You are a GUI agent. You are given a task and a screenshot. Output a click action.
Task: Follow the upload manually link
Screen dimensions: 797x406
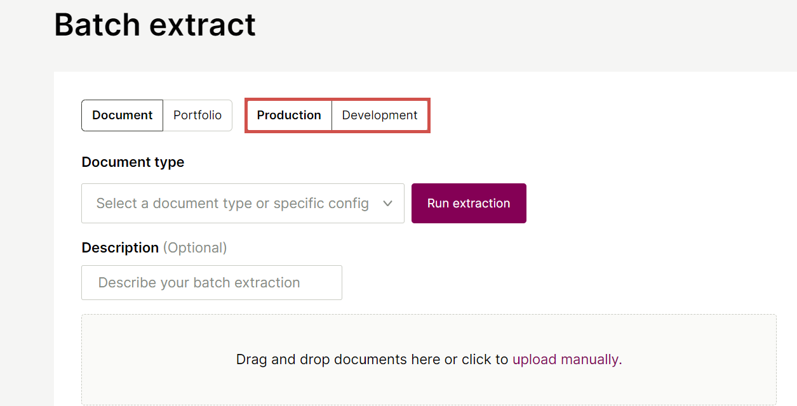coord(565,360)
